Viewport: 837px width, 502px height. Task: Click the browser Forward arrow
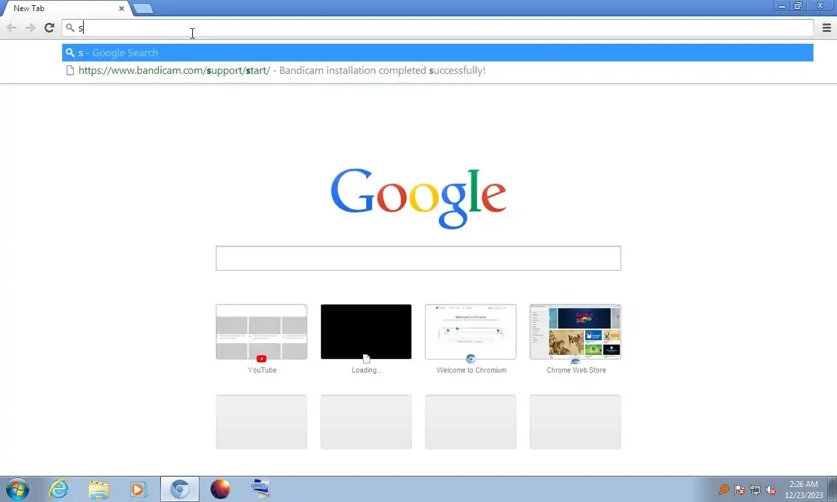30,27
